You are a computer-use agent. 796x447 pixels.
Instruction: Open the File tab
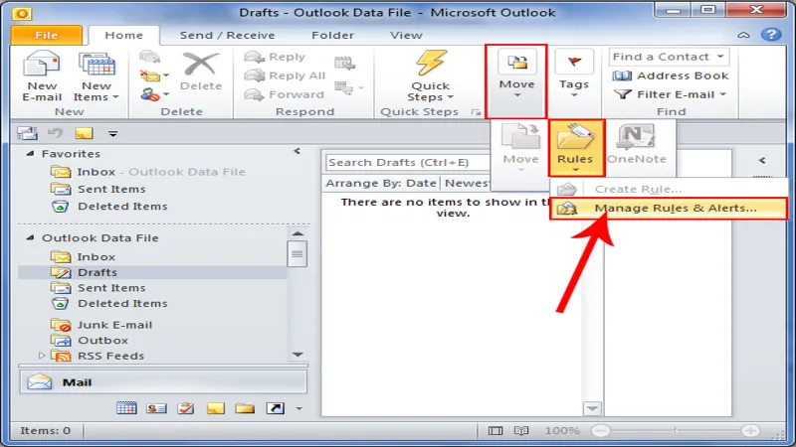(46, 35)
